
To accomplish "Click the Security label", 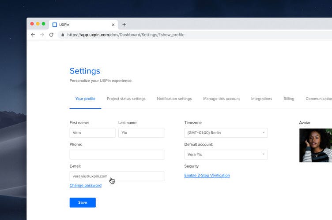I will [x=192, y=166].
